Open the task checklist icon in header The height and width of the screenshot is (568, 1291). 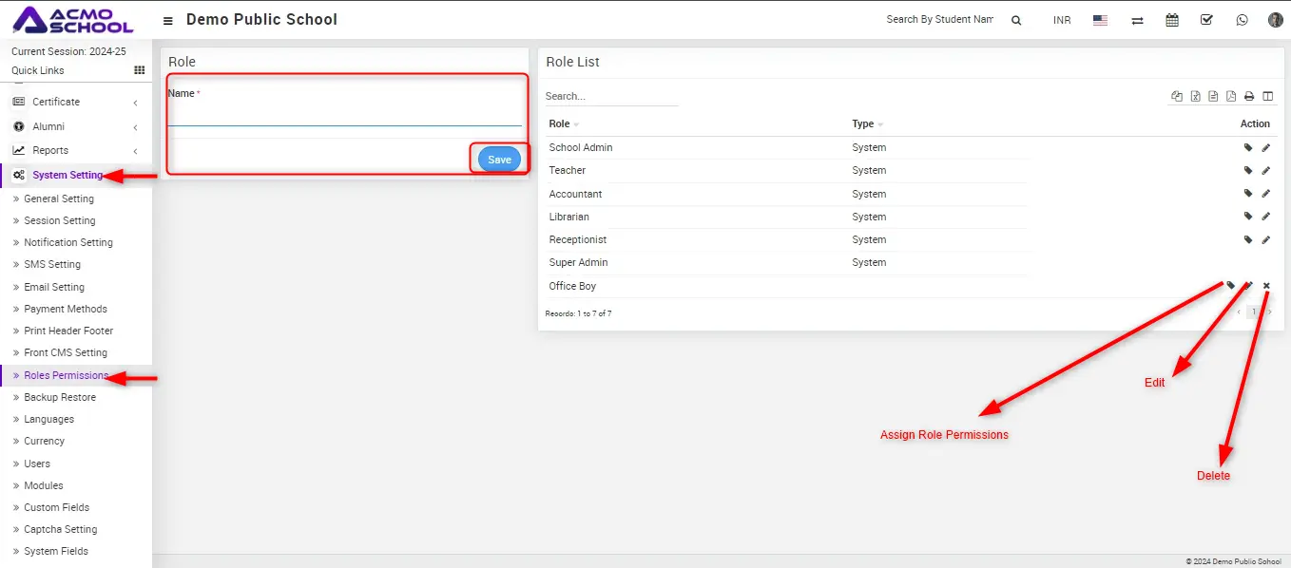1206,20
